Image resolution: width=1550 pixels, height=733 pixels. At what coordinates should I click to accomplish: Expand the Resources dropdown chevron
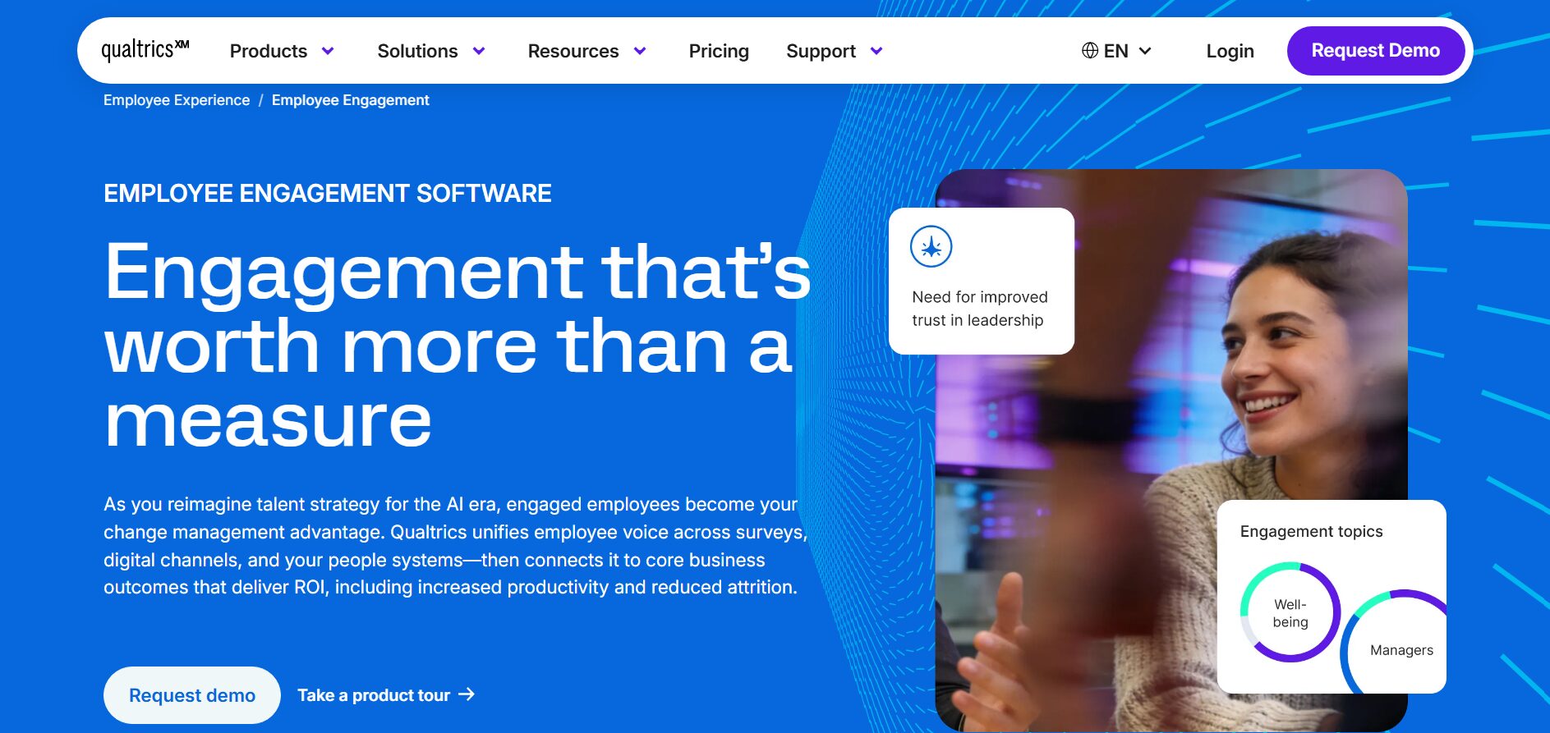tap(640, 51)
